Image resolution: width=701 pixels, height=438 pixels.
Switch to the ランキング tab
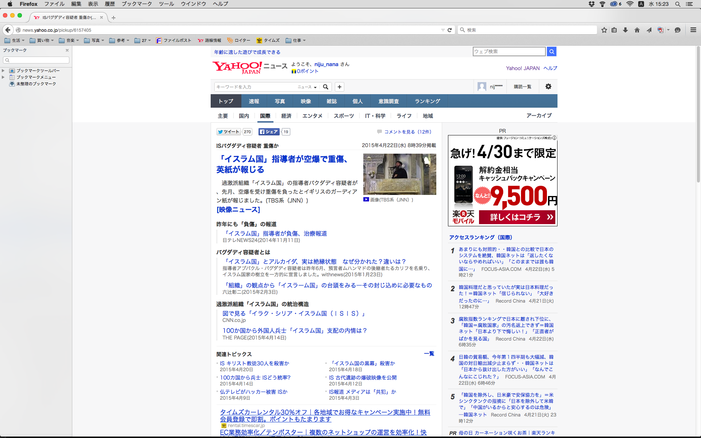point(427,101)
